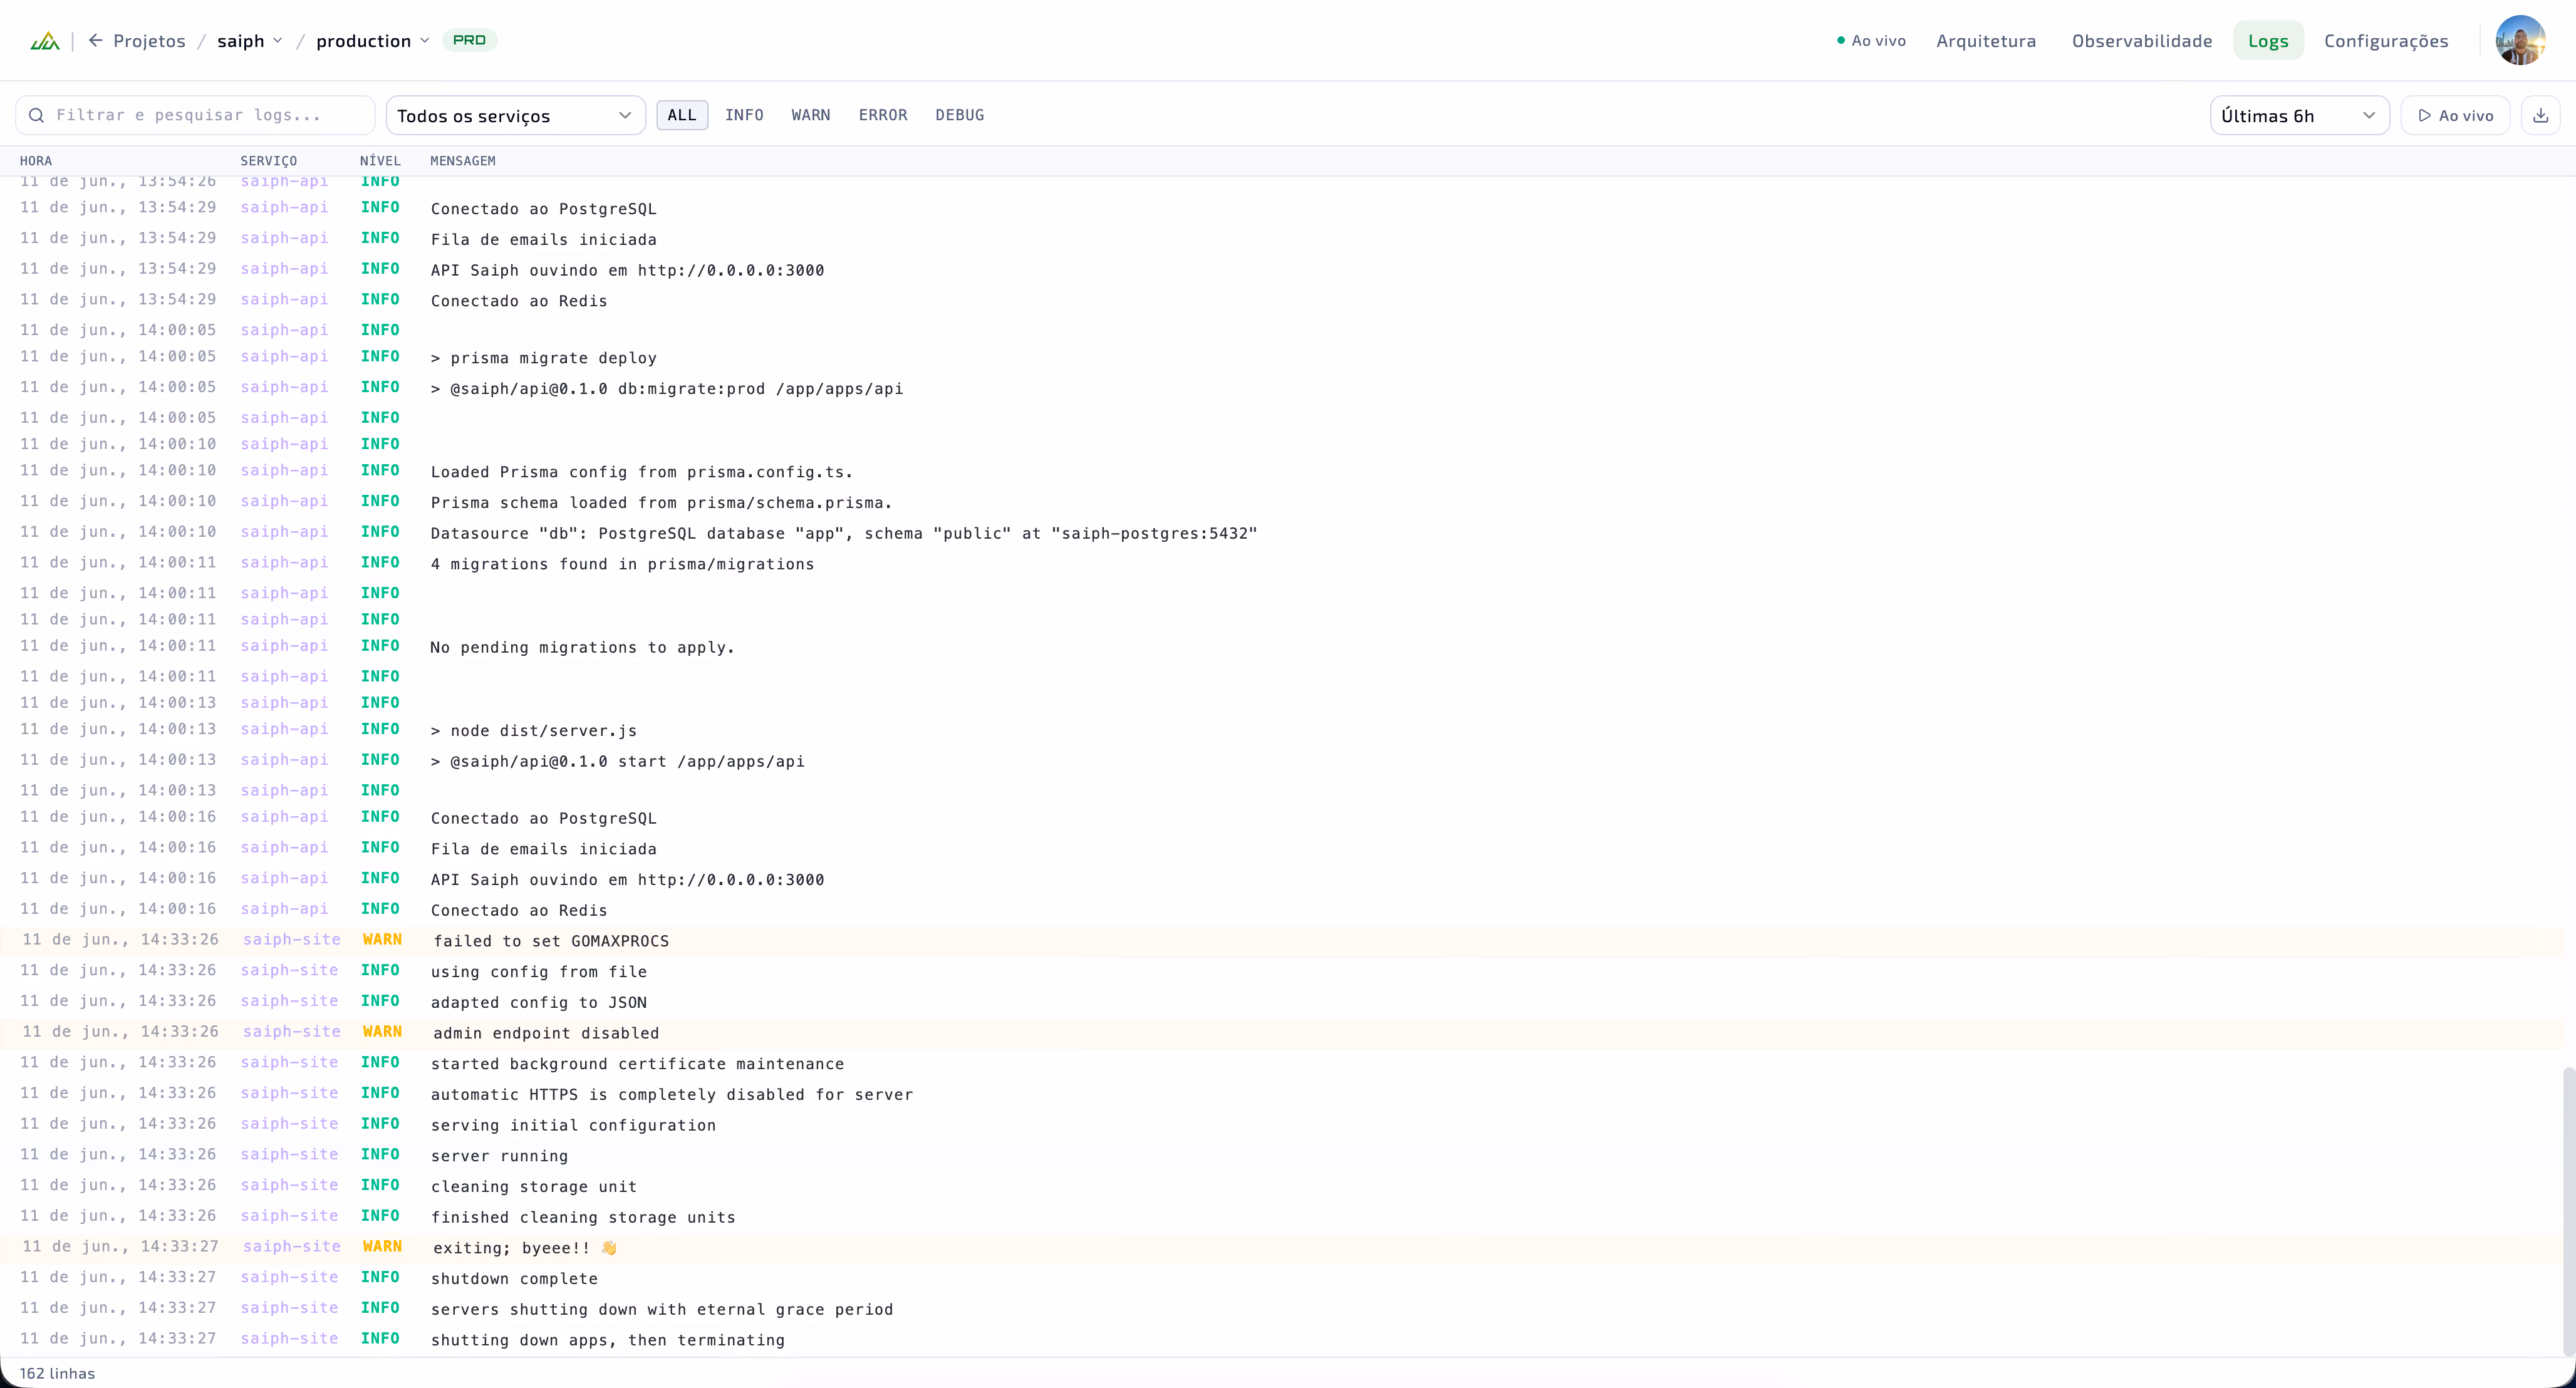Click the 'serving initial configuration' log line
Screen dimensions: 2576x1388
pyautogui.click(x=573, y=1126)
